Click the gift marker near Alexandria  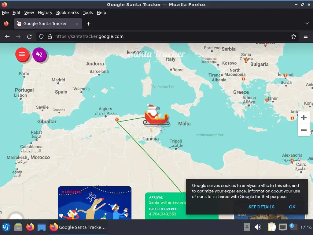tap(292, 160)
